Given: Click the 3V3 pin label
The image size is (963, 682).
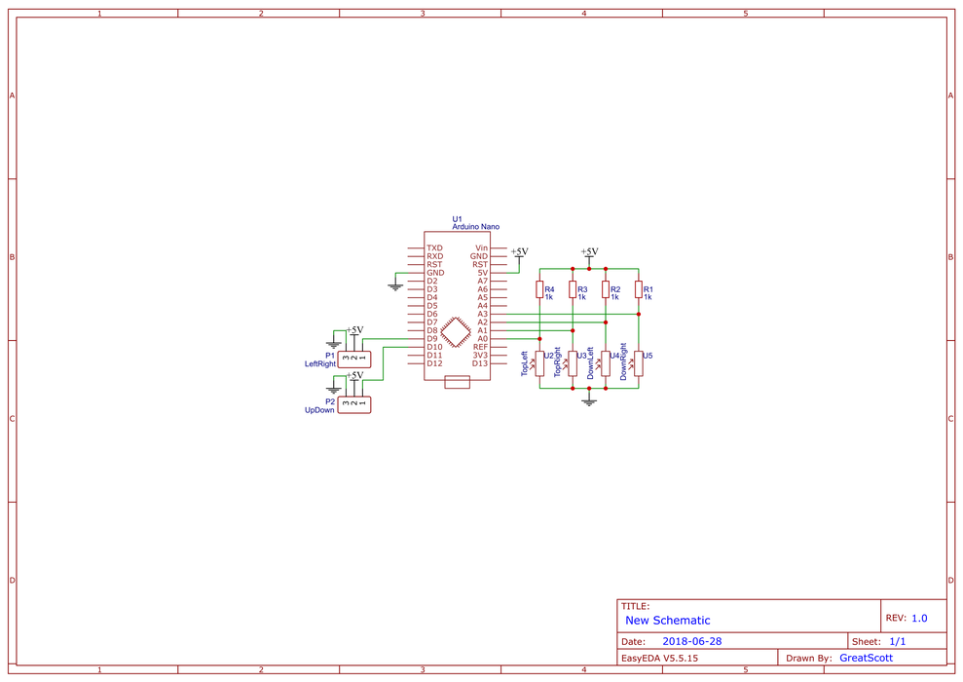Looking at the screenshot, I should pos(480,356).
